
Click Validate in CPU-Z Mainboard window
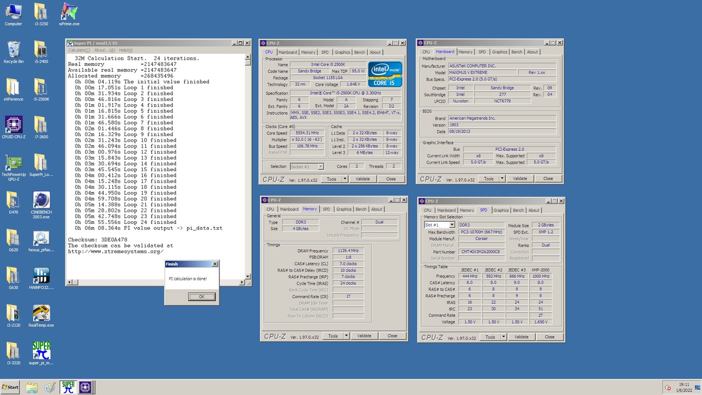[520, 178]
